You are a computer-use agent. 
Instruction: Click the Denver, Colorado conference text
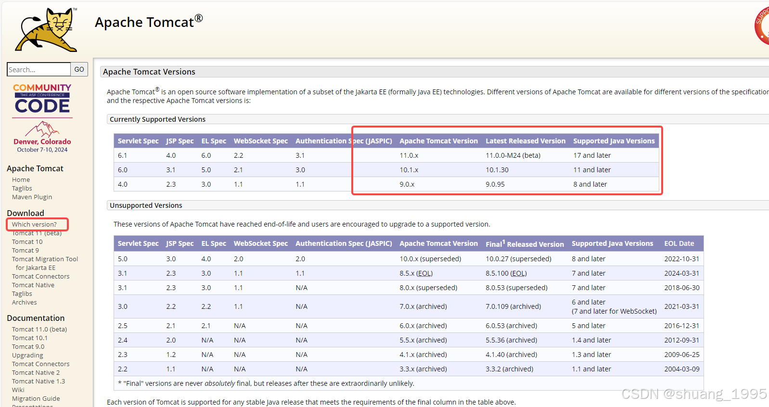coord(42,141)
